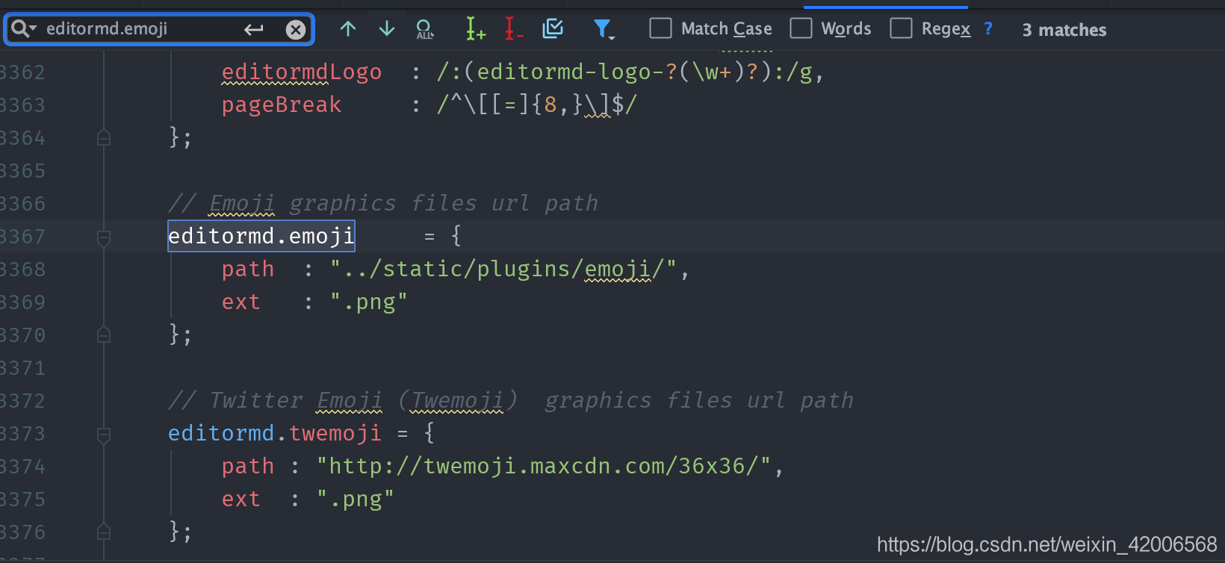Collapse fold marker at line 3367
The width and height of the screenshot is (1225, 563).
104,237
